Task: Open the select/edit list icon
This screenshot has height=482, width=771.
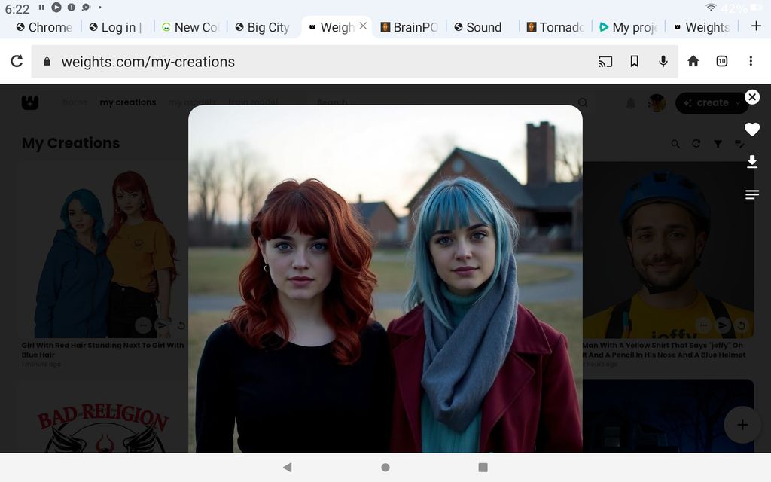Action: pyautogui.click(x=739, y=144)
